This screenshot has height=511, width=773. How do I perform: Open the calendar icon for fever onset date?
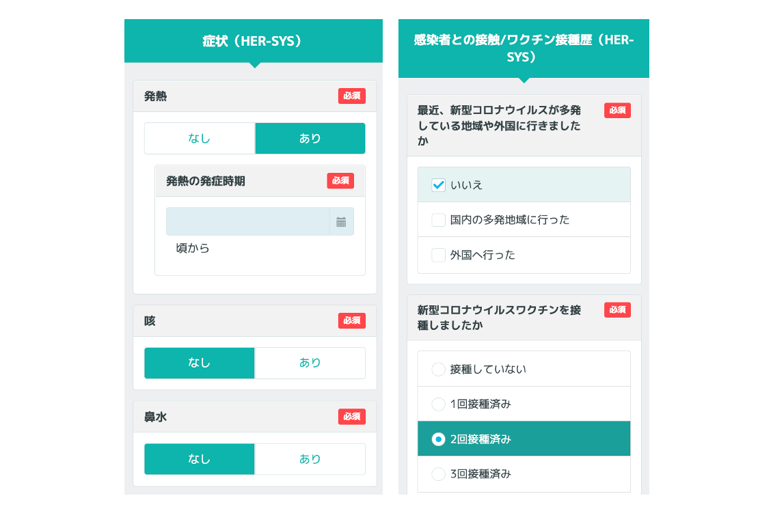pos(341,222)
